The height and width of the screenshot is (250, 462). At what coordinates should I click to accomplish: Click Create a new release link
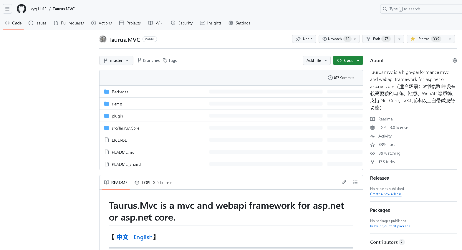coord(386,194)
